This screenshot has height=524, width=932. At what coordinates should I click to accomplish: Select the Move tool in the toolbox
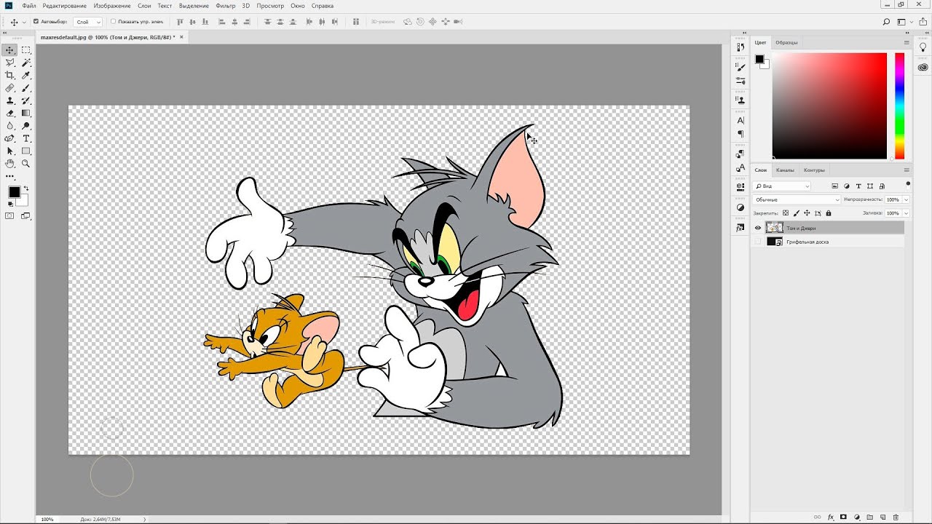click(10, 50)
